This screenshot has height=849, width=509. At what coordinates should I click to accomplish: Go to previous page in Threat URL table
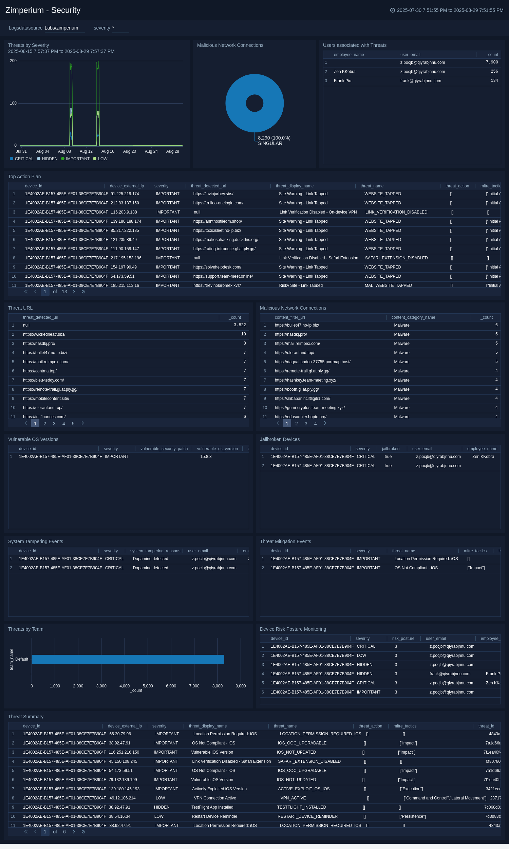(26, 423)
